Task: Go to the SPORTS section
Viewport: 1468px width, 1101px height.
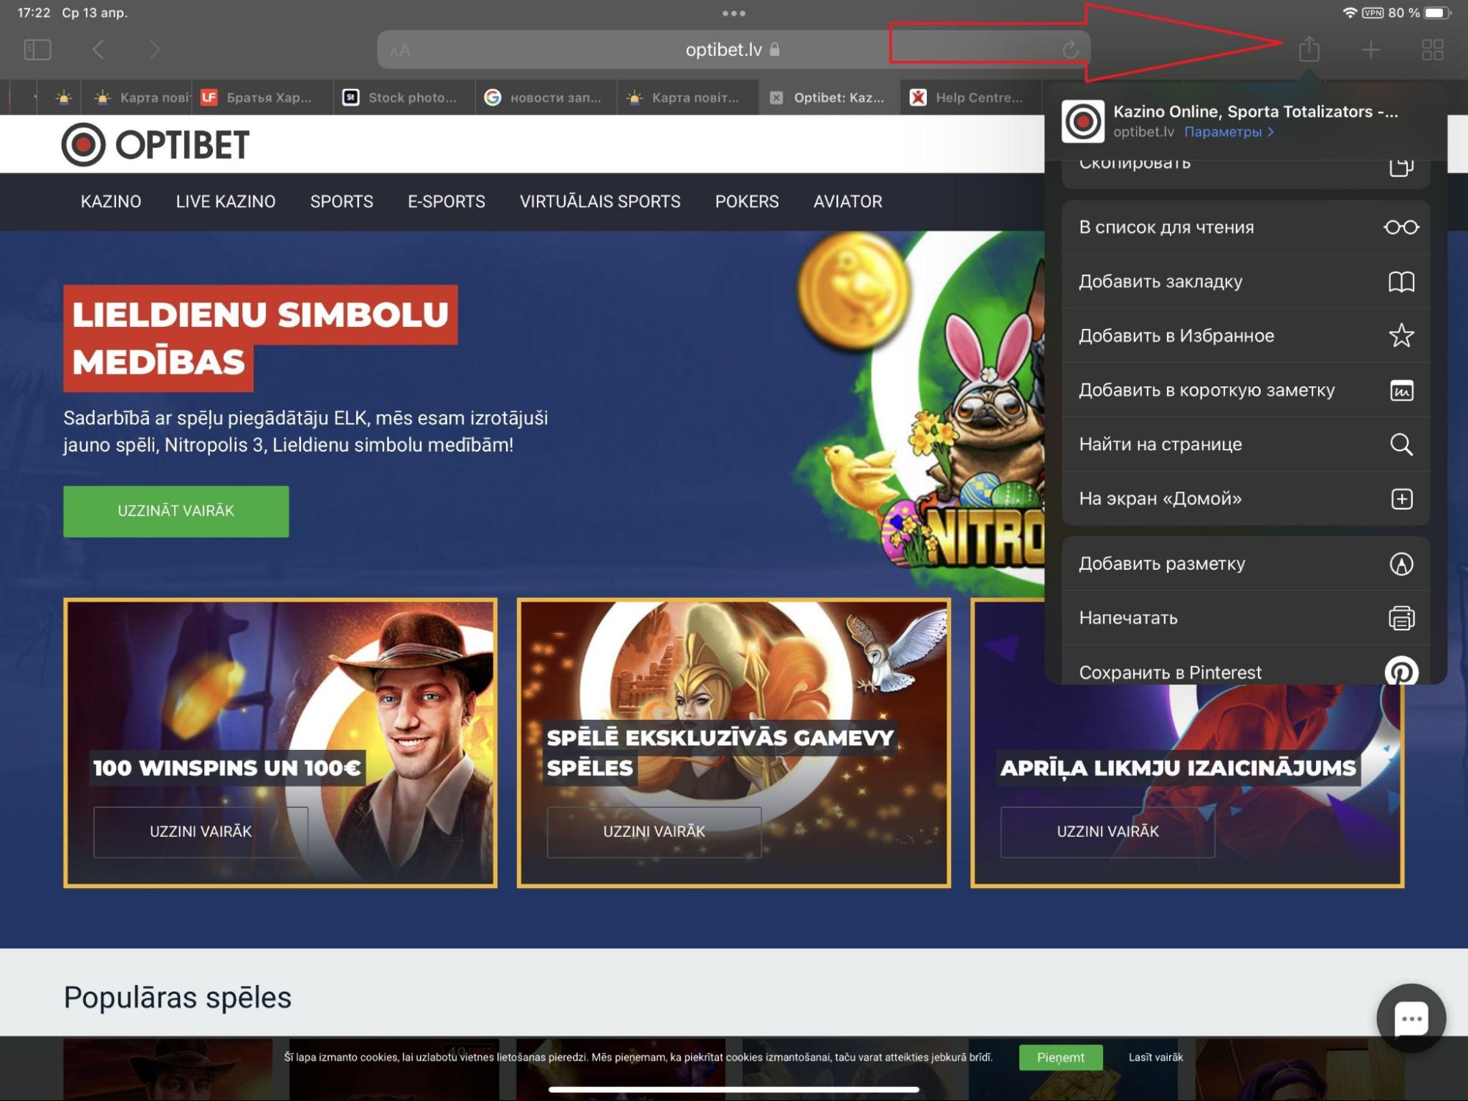Action: [x=341, y=202]
